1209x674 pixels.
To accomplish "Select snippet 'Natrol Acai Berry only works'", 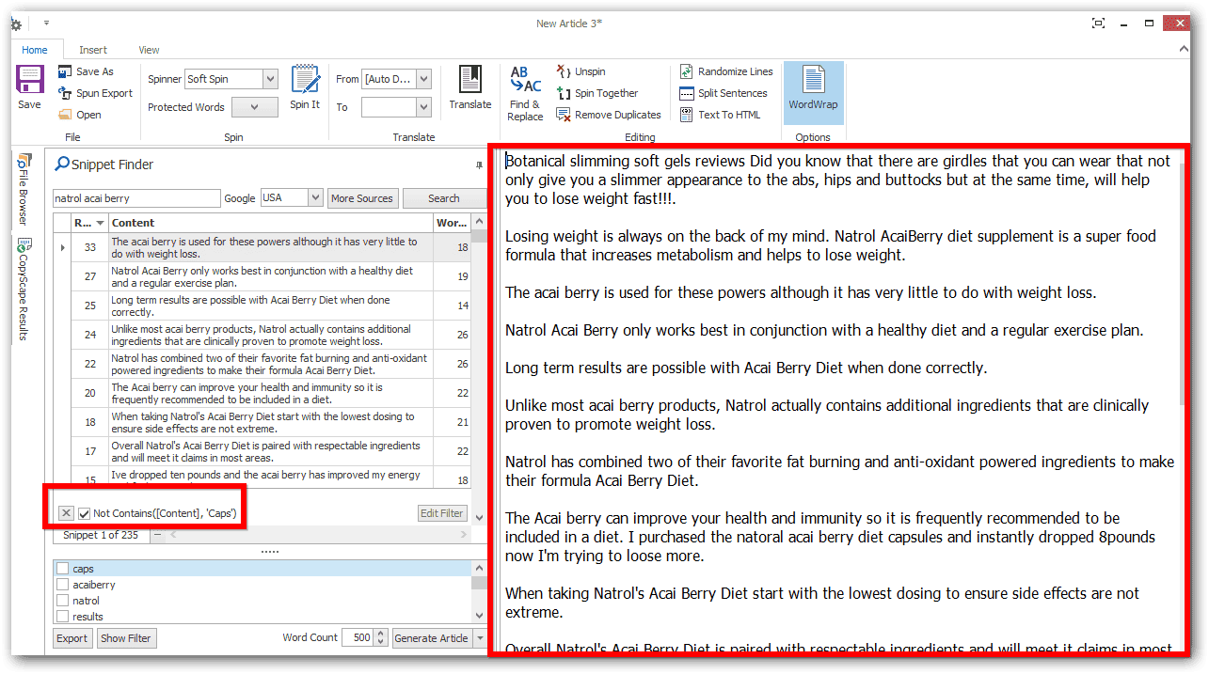I will point(271,276).
